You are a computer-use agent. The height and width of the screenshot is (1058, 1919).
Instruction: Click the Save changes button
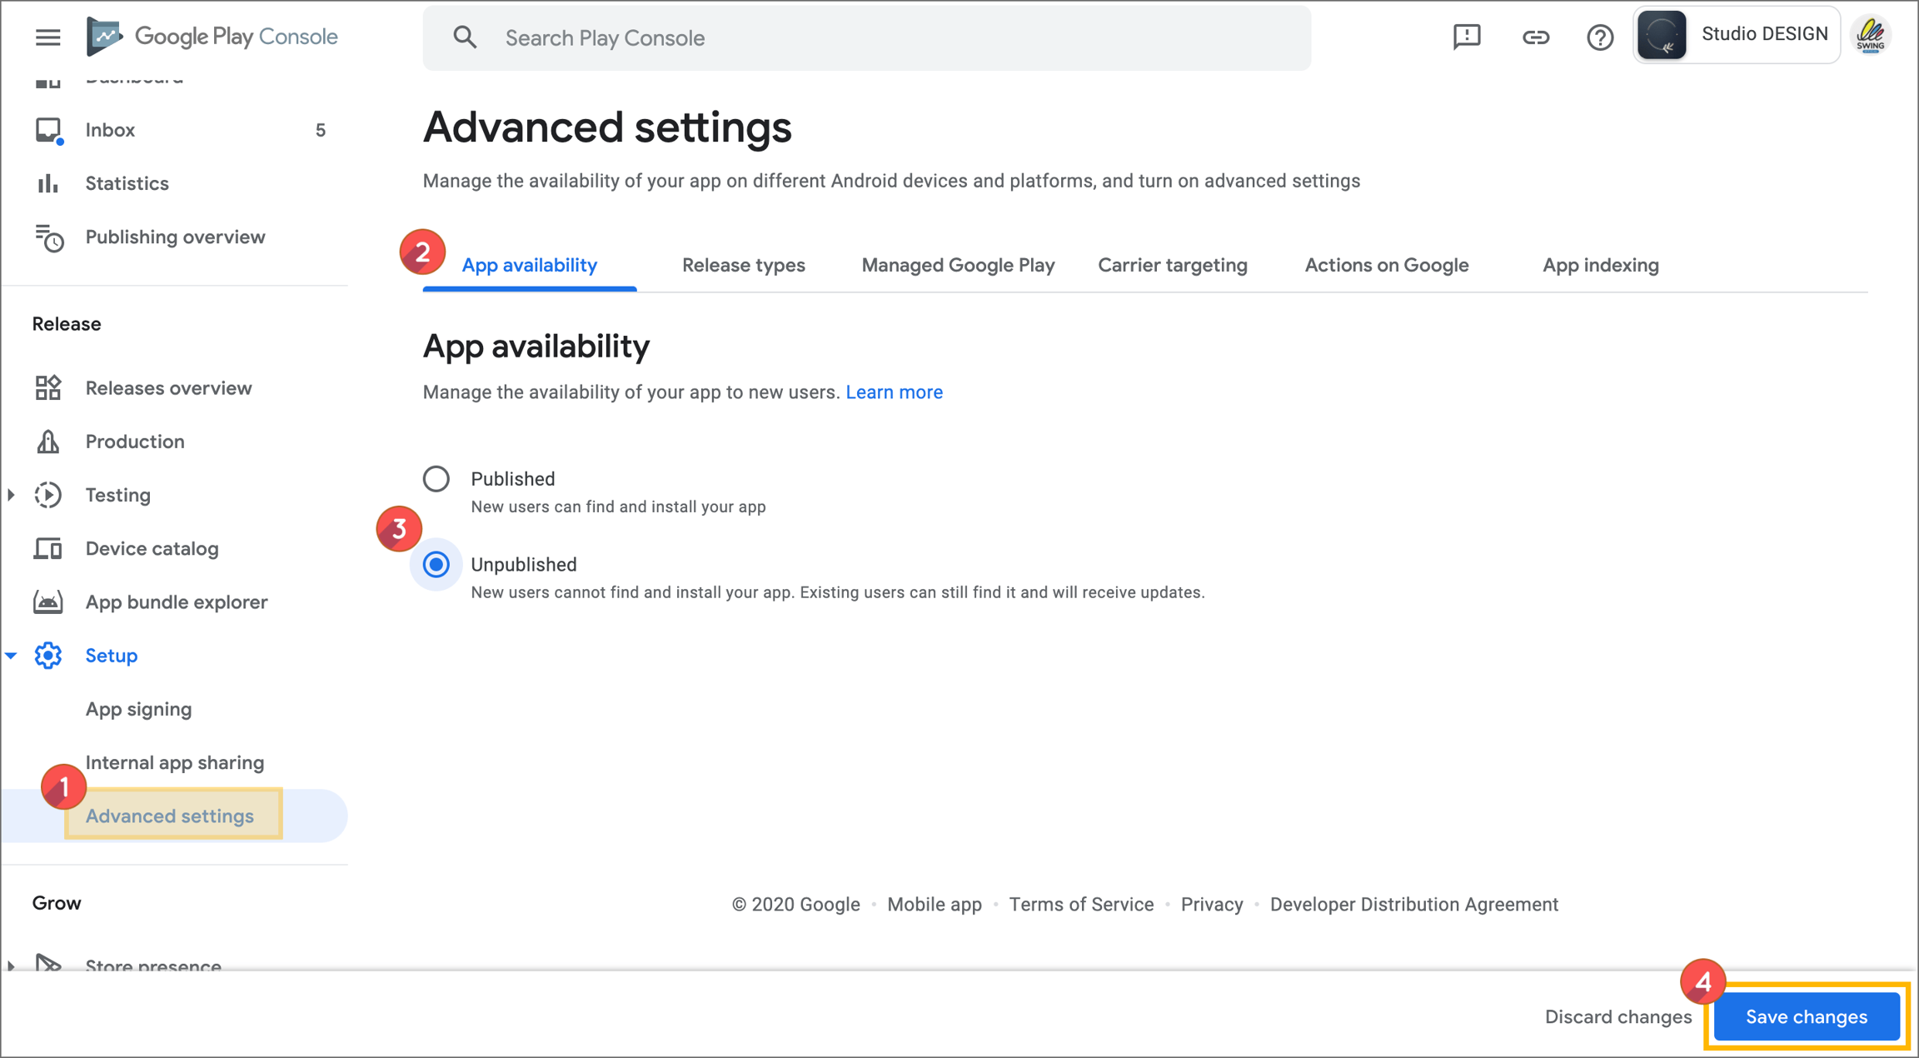[1806, 1016]
